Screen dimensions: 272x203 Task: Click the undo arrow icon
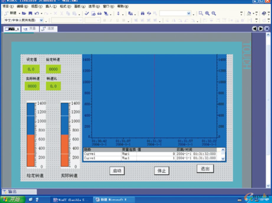tap(37, 14)
